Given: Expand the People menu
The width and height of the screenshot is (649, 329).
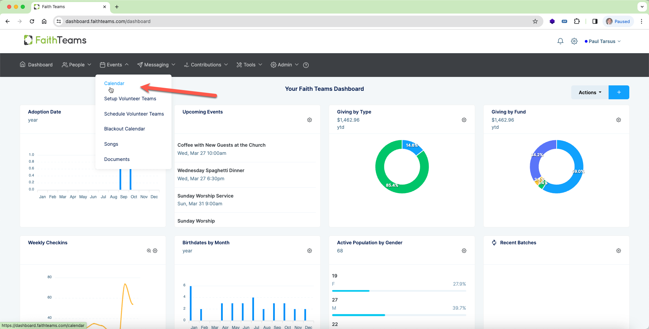Looking at the screenshot, I should tap(76, 65).
